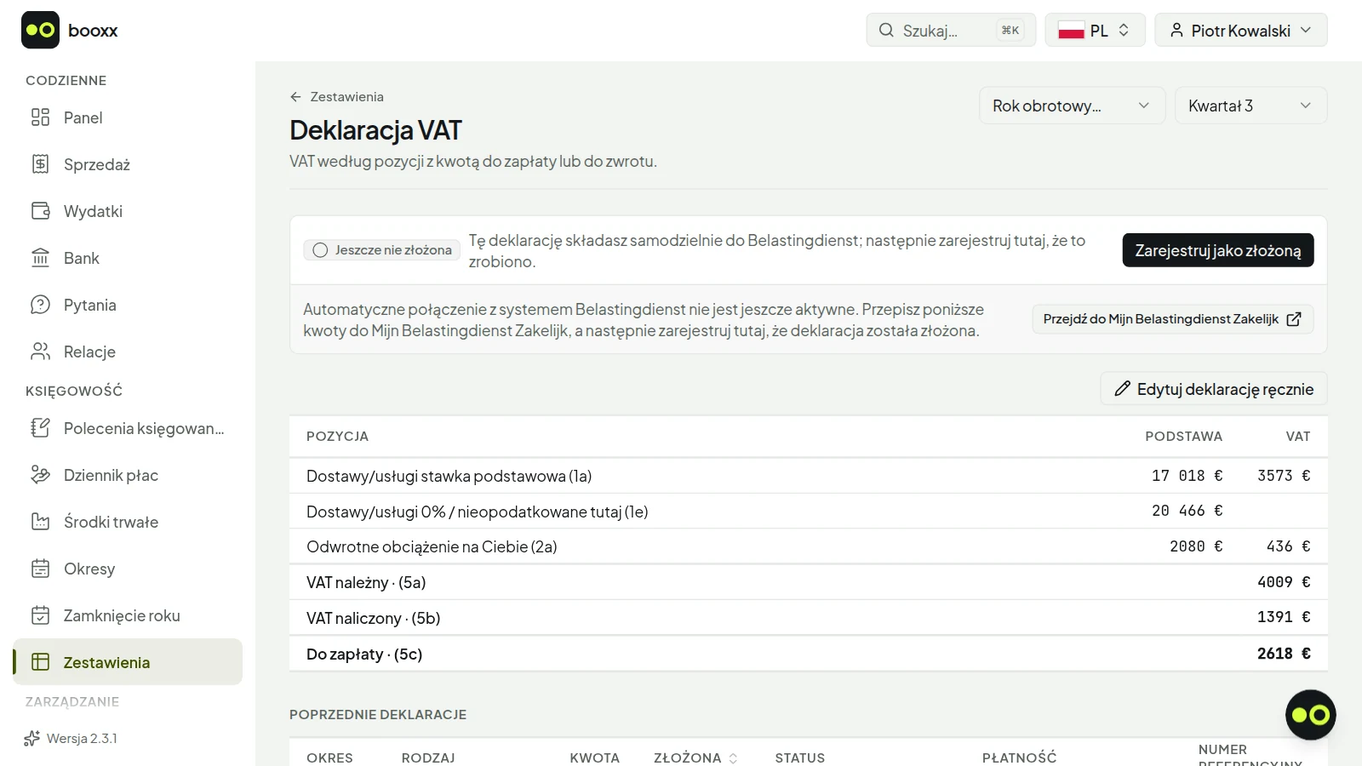Click the Relacje people icon
The image size is (1362, 766).
tap(40, 352)
